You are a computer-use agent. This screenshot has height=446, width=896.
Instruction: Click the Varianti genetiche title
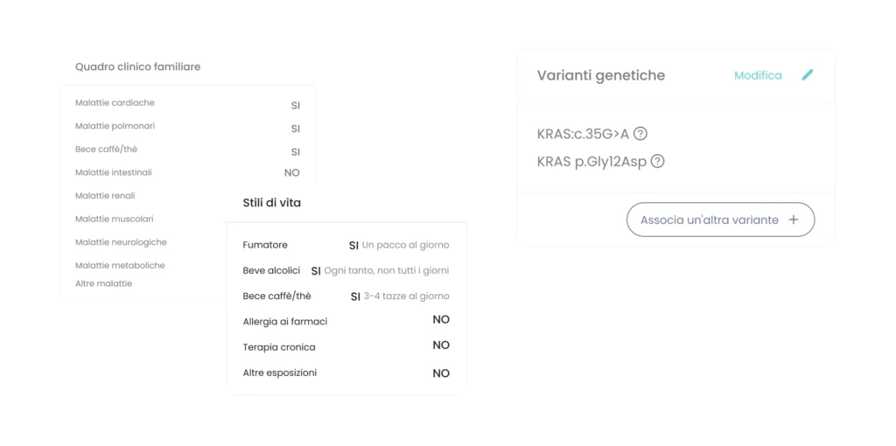point(601,75)
